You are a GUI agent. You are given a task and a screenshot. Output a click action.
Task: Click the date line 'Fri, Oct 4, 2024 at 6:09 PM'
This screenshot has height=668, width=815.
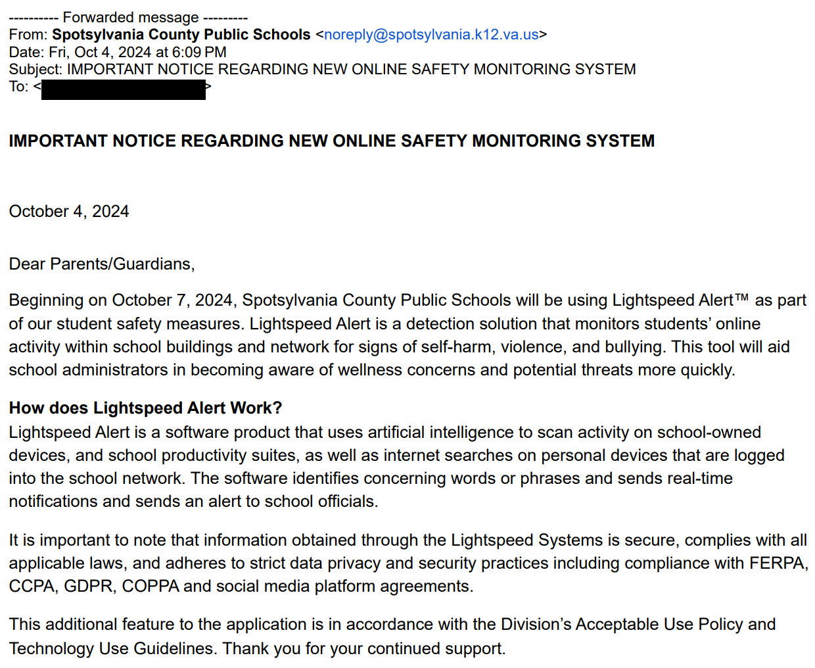(137, 52)
